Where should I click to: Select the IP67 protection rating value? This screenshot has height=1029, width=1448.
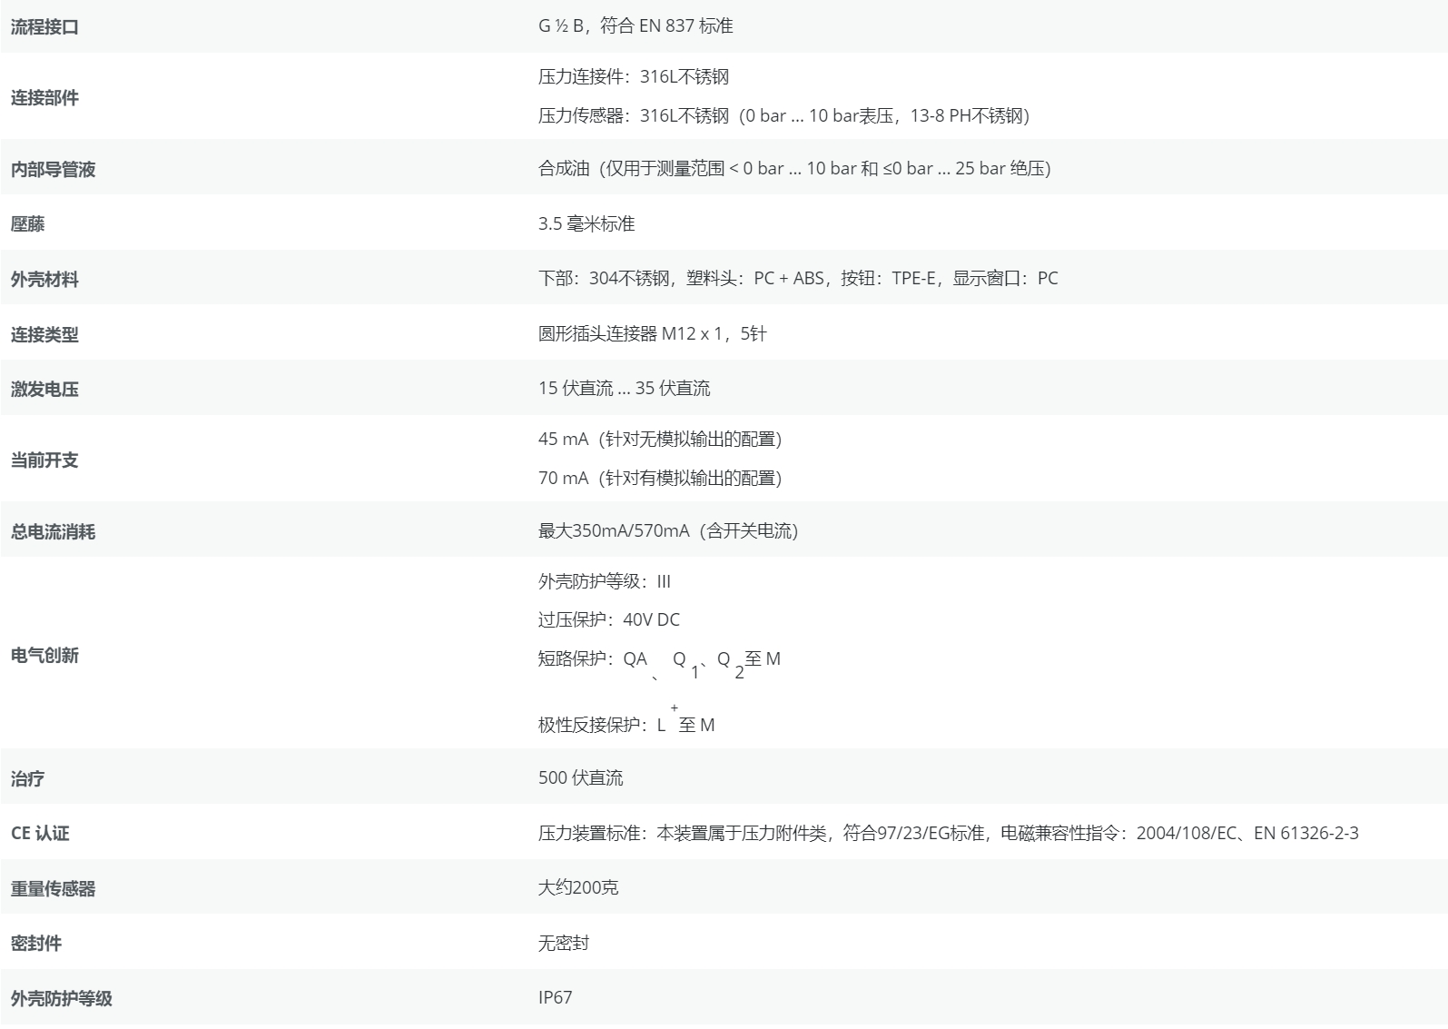tap(555, 998)
